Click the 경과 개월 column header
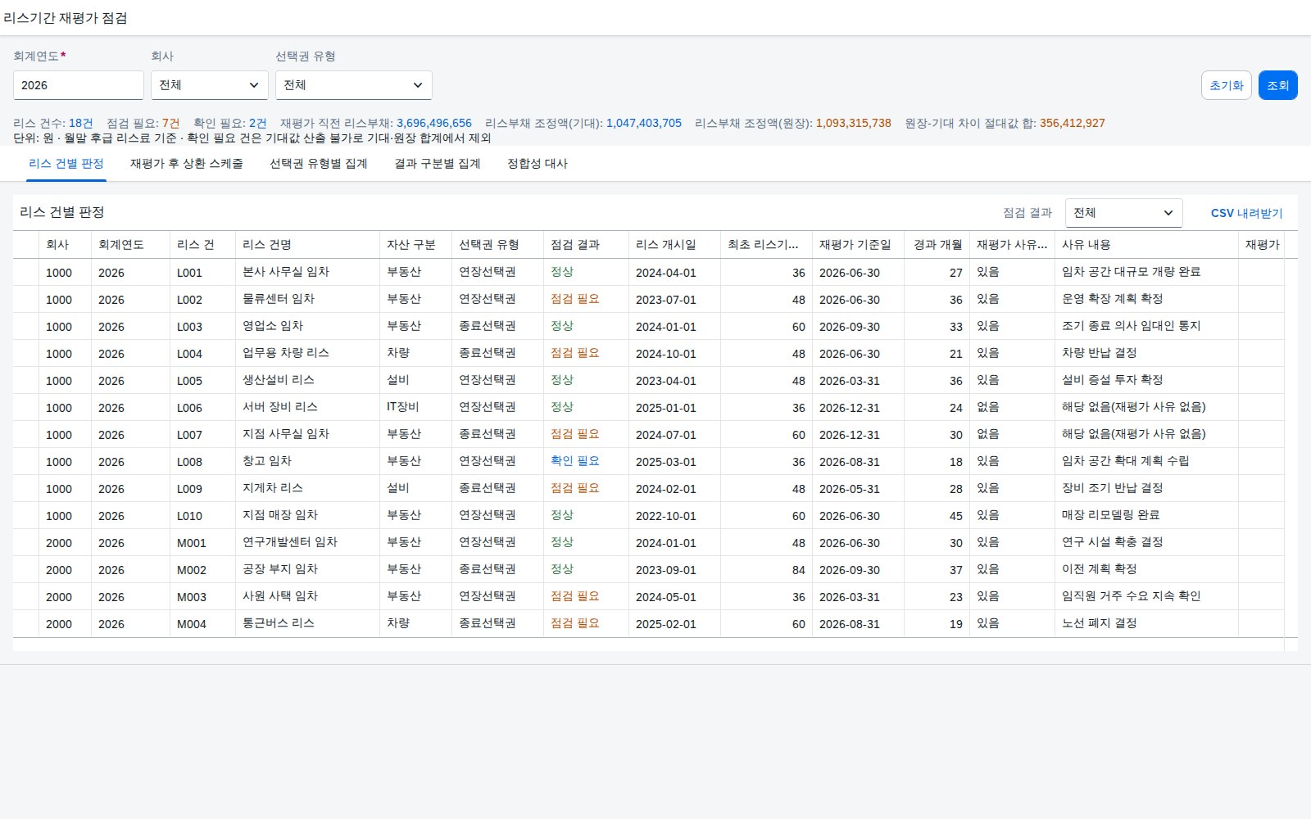Image resolution: width=1311 pixels, height=819 pixels. pos(937,245)
